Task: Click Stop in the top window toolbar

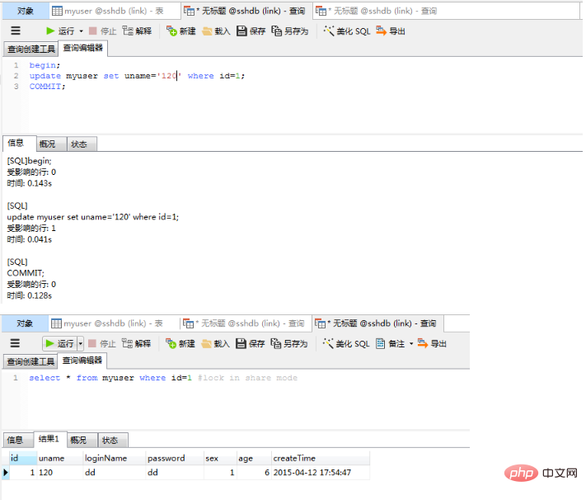Action: (x=103, y=31)
